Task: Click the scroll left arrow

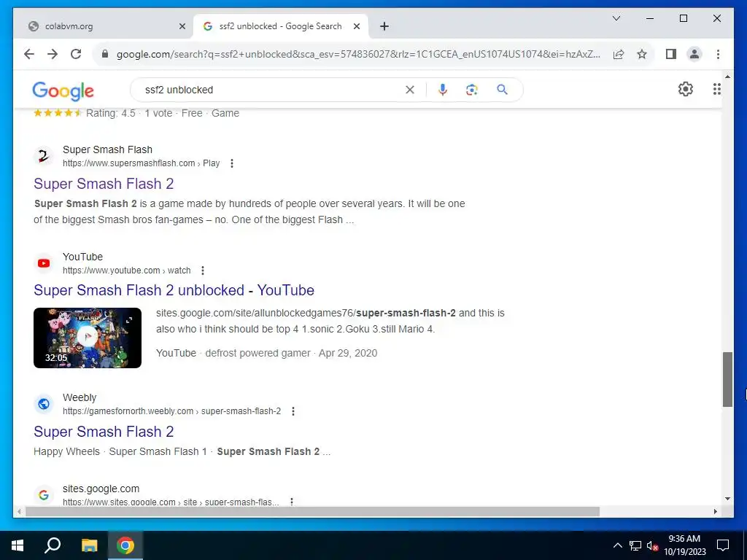Action: tap(18, 511)
